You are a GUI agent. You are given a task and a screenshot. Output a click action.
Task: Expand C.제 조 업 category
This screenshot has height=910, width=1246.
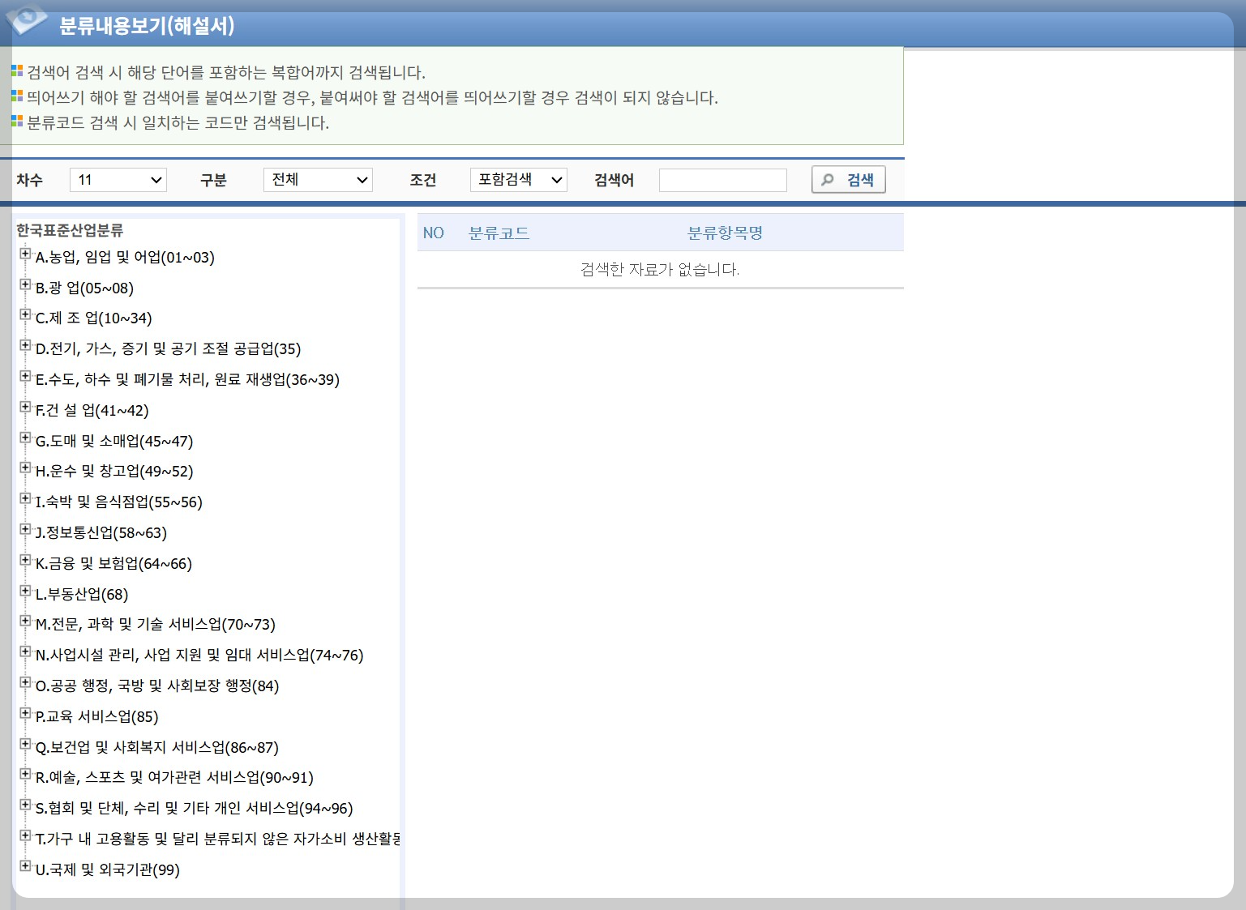click(x=25, y=314)
